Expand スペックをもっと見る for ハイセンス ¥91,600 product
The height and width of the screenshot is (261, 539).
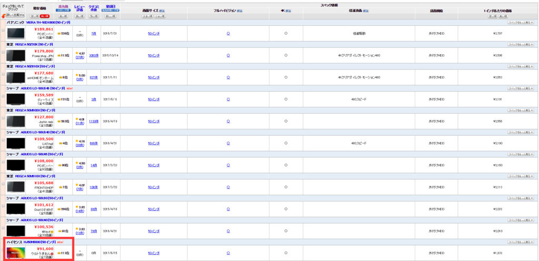pyautogui.click(x=521, y=242)
